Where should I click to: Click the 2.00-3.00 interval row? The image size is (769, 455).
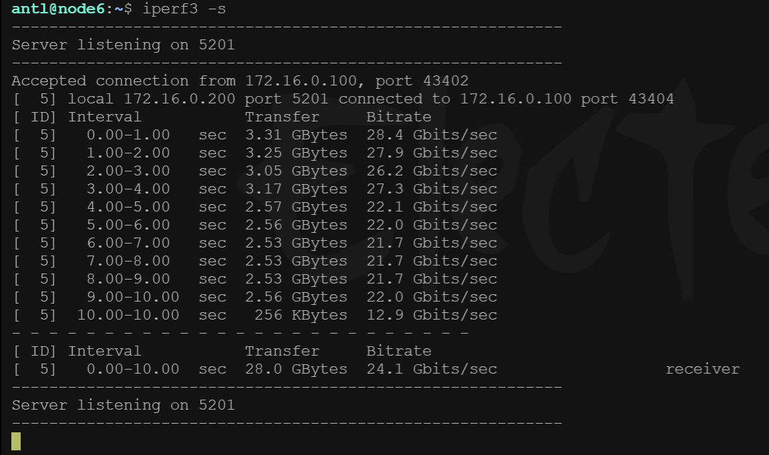[255, 171]
